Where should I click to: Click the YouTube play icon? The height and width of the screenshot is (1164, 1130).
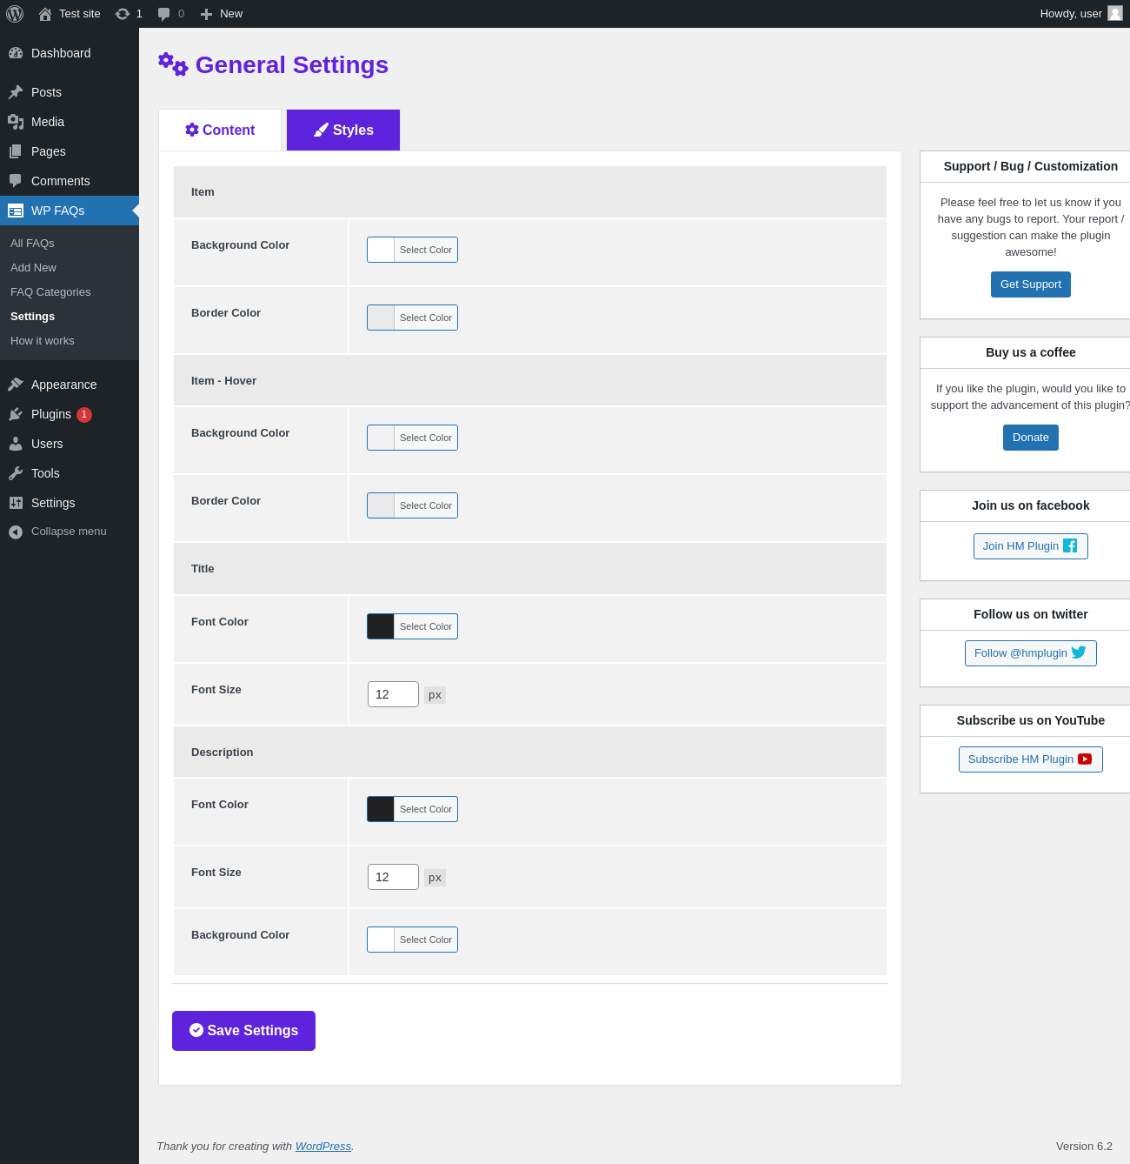[x=1085, y=759]
